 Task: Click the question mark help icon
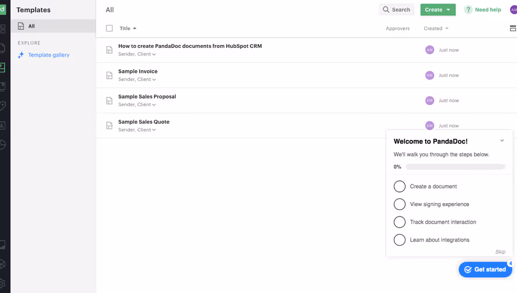coord(468,9)
